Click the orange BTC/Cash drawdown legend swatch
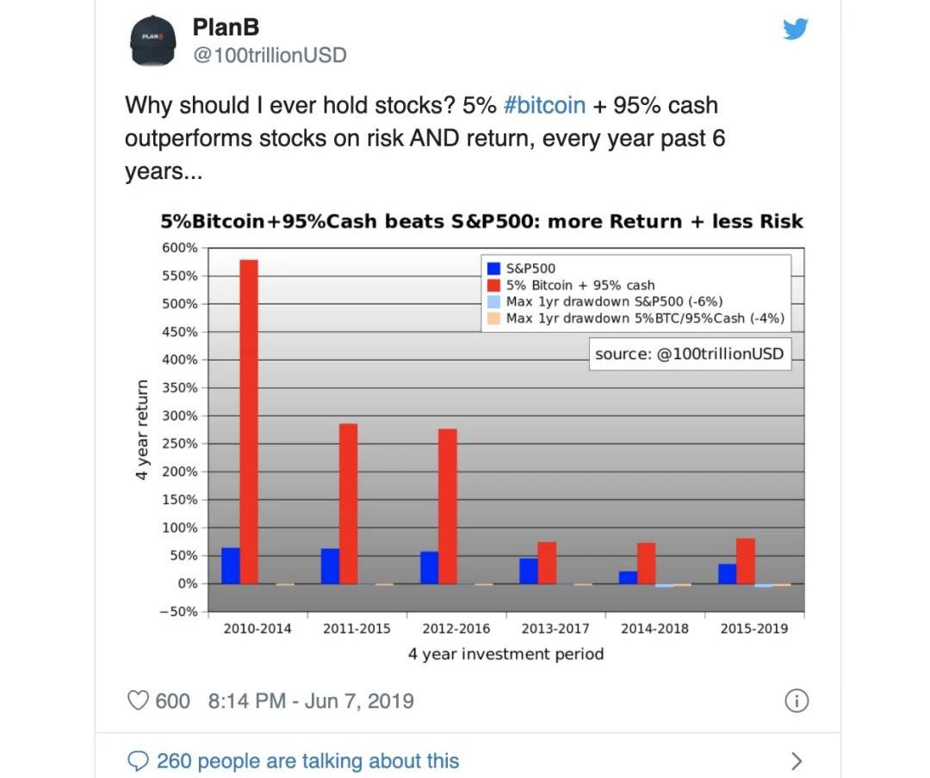The image size is (930, 778). pos(493,318)
